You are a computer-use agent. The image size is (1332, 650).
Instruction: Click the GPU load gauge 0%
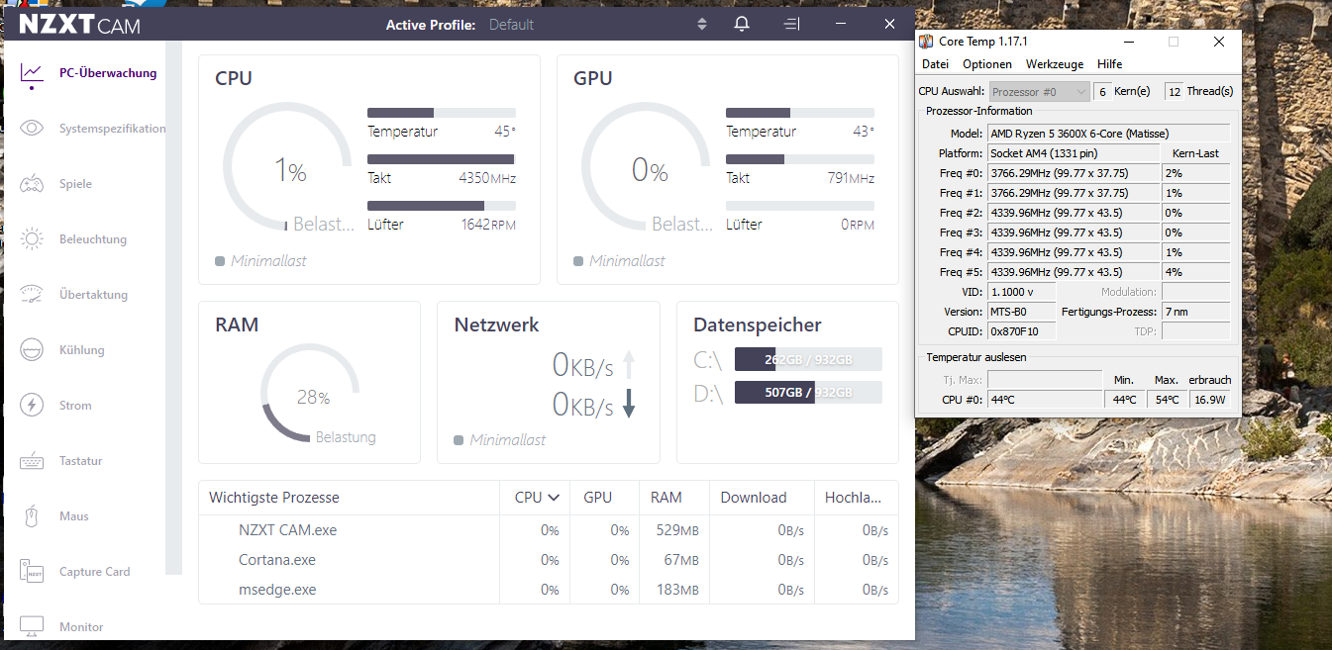click(x=647, y=166)
